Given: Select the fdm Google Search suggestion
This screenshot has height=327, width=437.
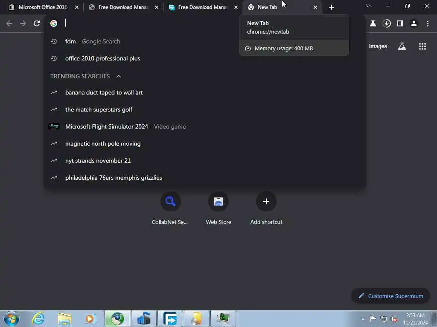Looking at the screenshot, I should 205,41.
